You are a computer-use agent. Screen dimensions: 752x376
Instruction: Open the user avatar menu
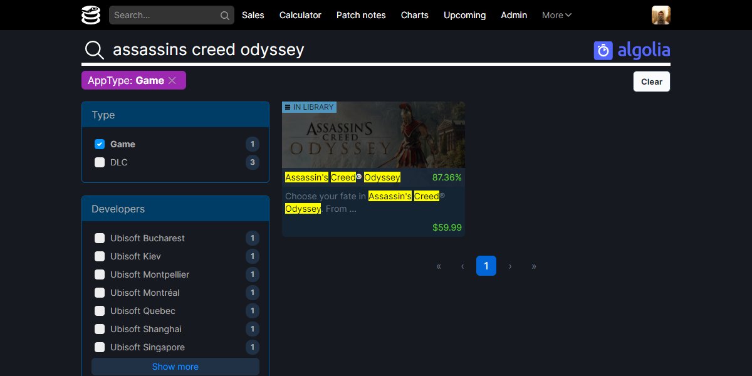click(661, 15)
